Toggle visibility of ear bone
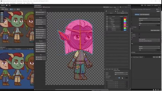 (107, 27)
